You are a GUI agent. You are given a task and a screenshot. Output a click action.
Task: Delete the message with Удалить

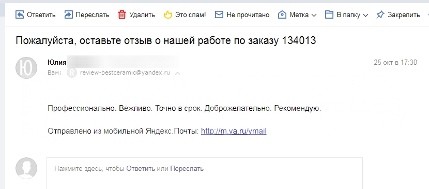tap(142, 15)
